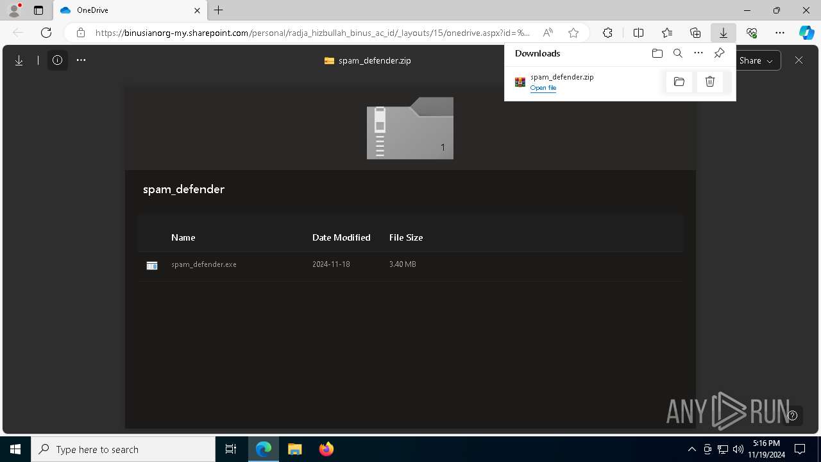Click the OneDrive download icon

click(x=19, y=60)
